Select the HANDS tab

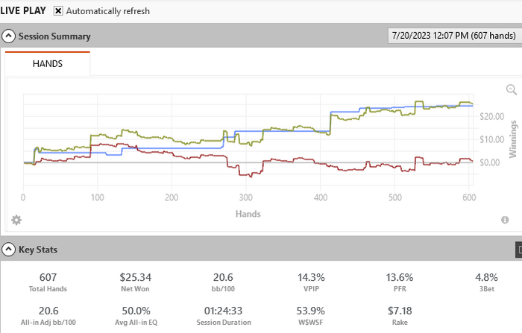tap(48, 64)
